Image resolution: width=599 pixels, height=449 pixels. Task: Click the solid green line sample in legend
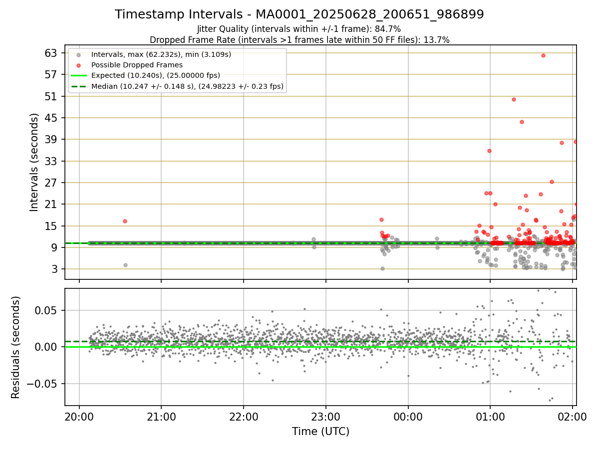coord(78,75)
